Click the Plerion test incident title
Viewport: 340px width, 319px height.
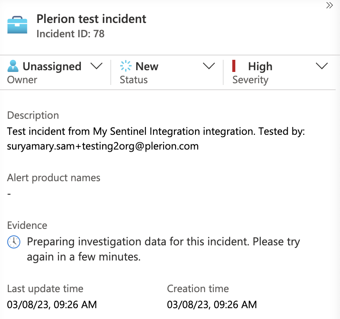pos(91,19)
